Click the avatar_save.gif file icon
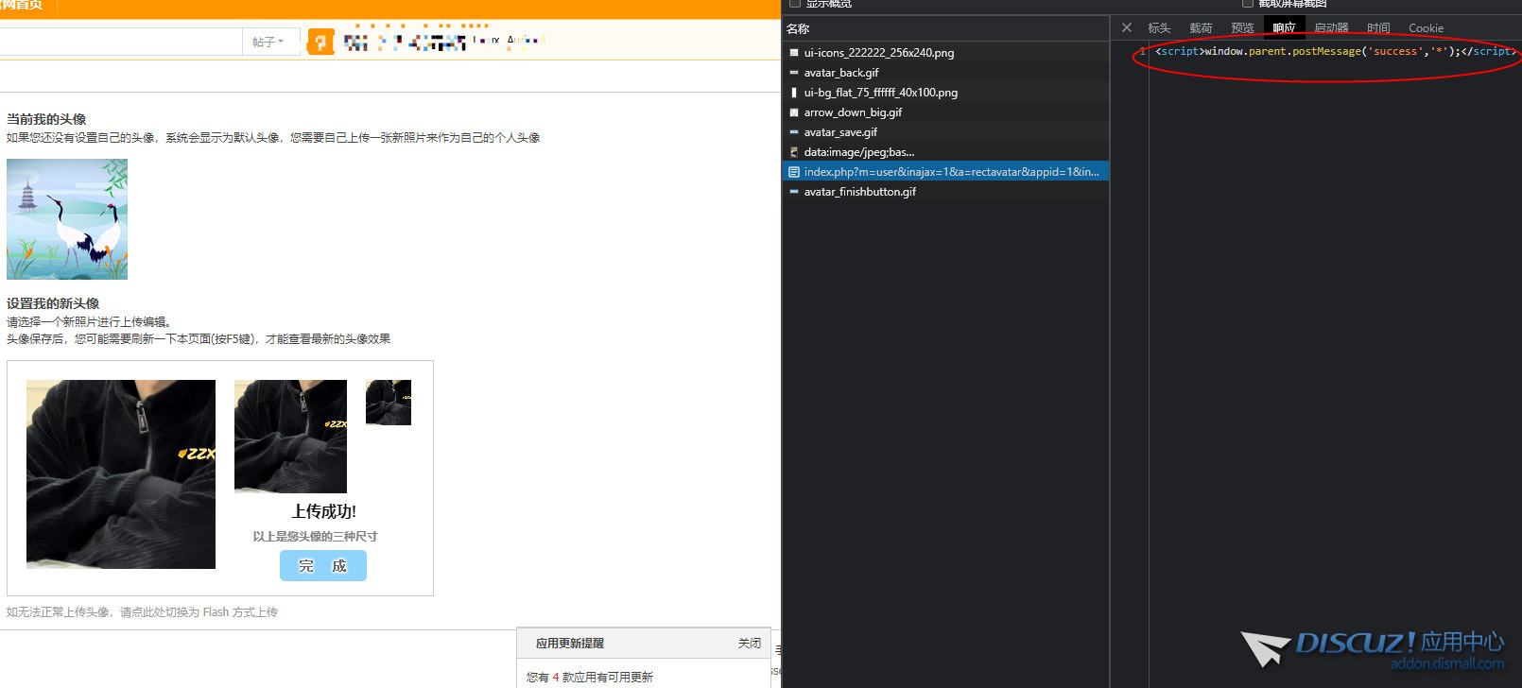This screenshot has height=688, width=1522. (x=794, y=132)
